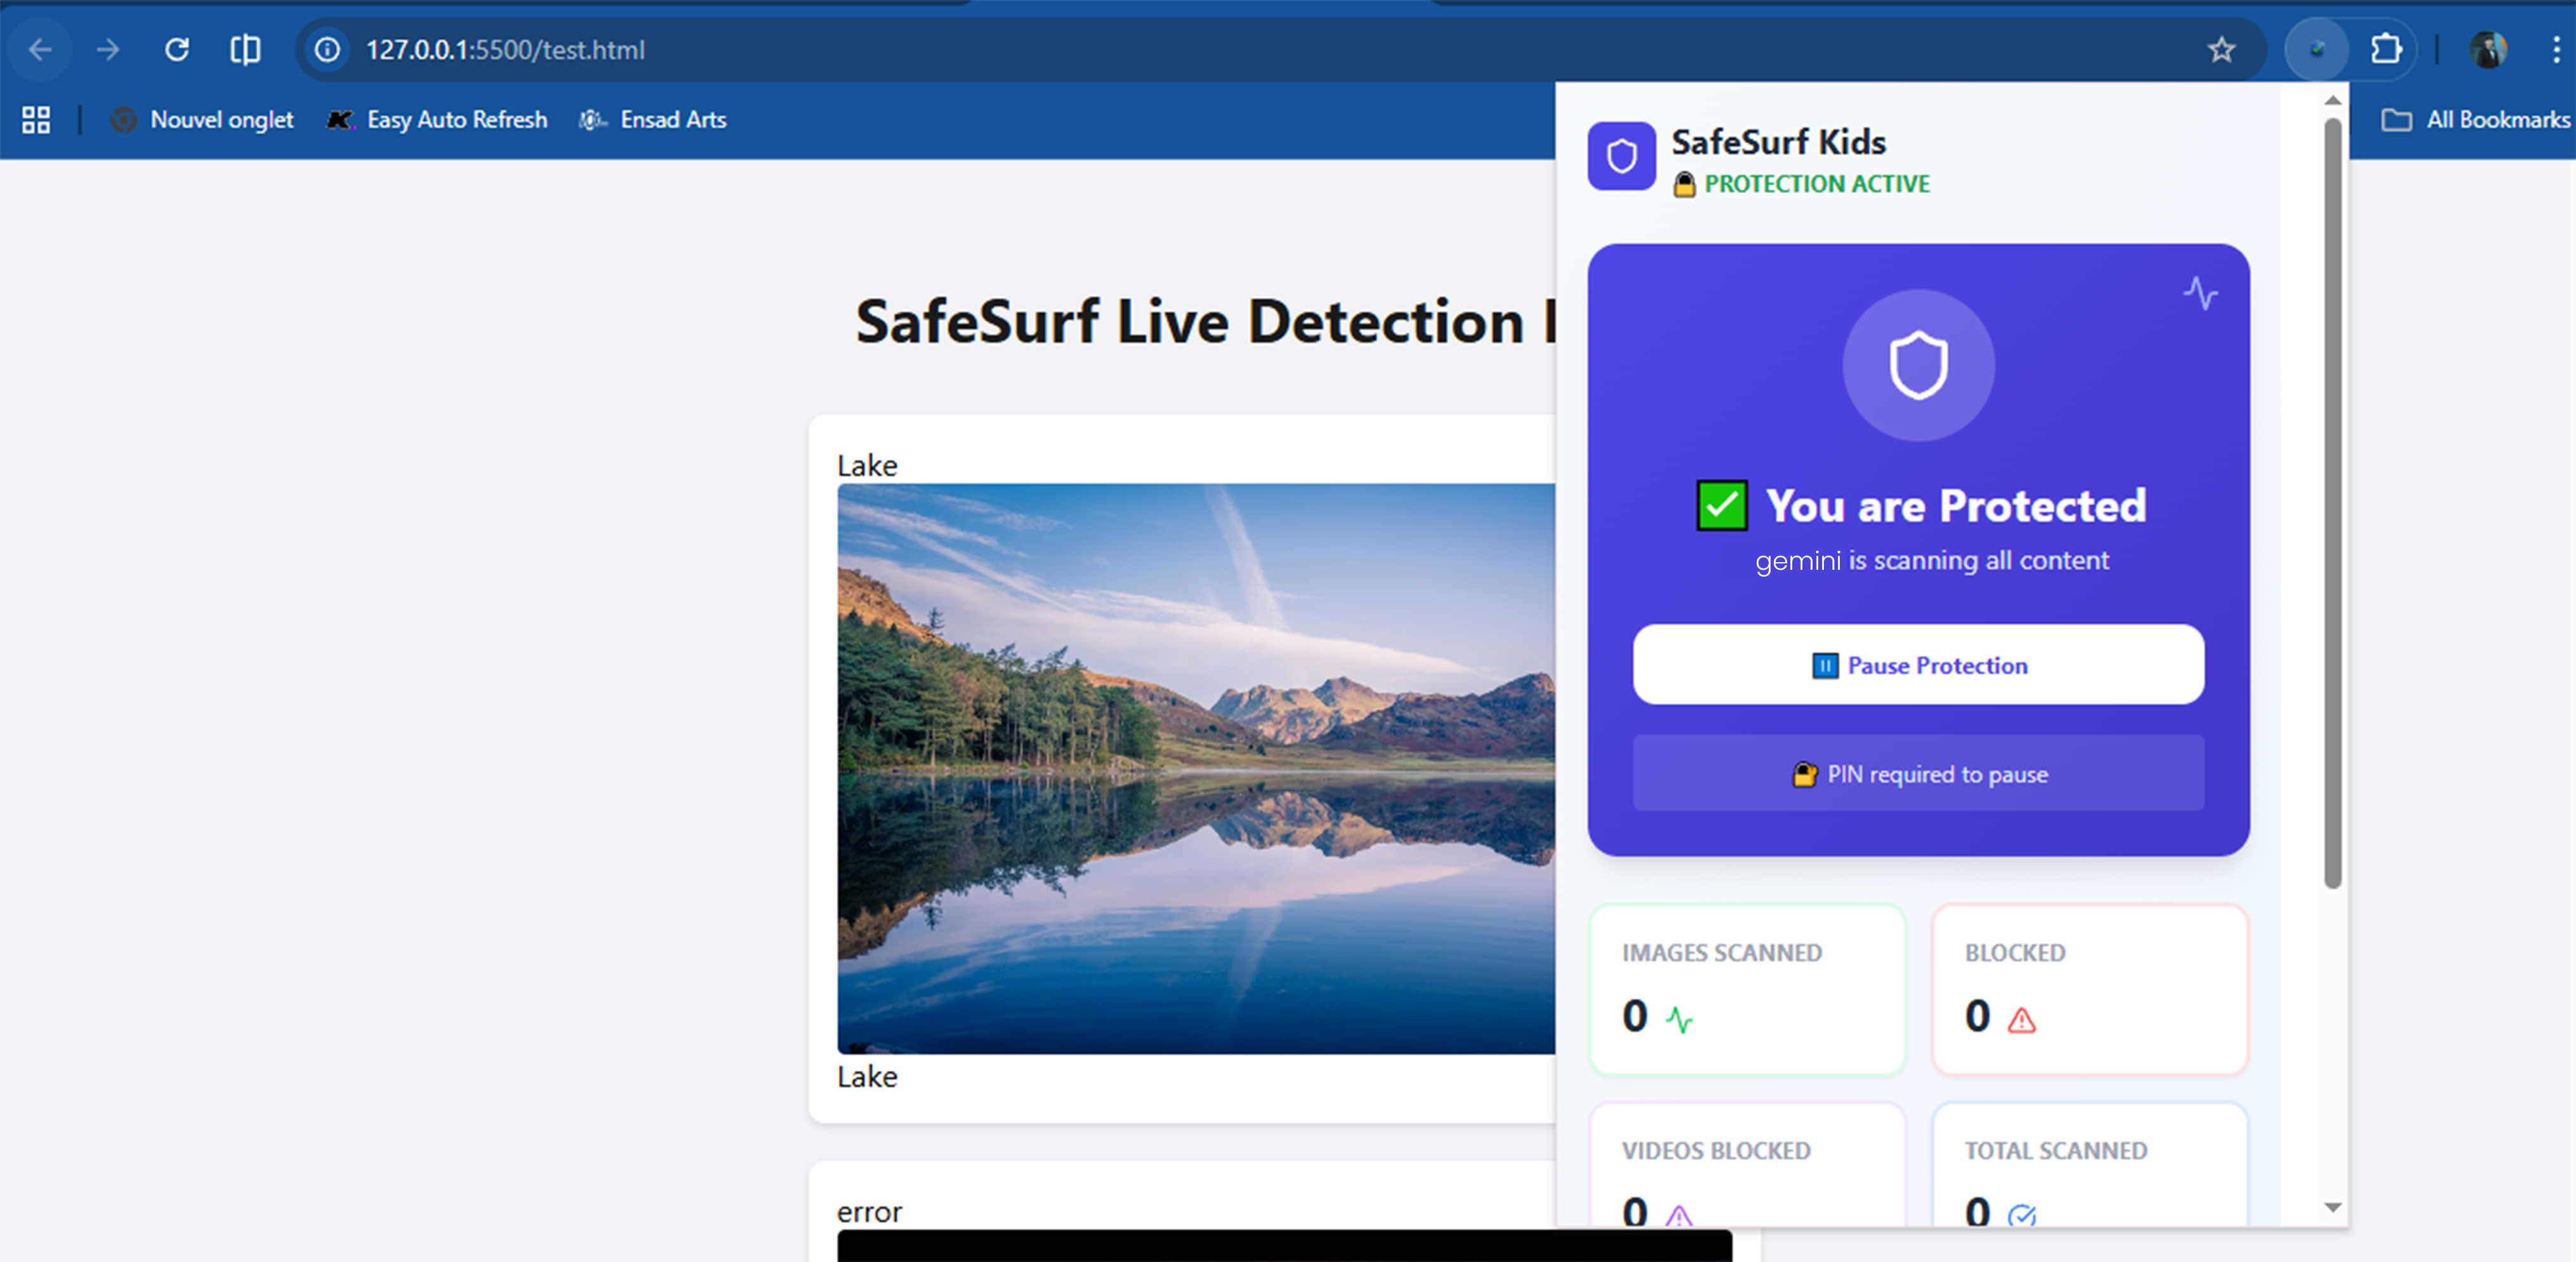Open the All Bookmarks folder
2576x1262 pixels.
2475,120
